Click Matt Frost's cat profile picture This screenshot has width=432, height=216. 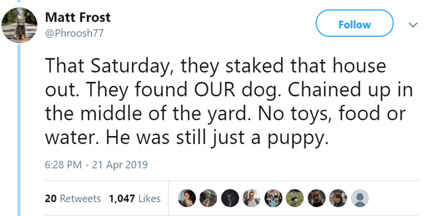coord(20,24)
